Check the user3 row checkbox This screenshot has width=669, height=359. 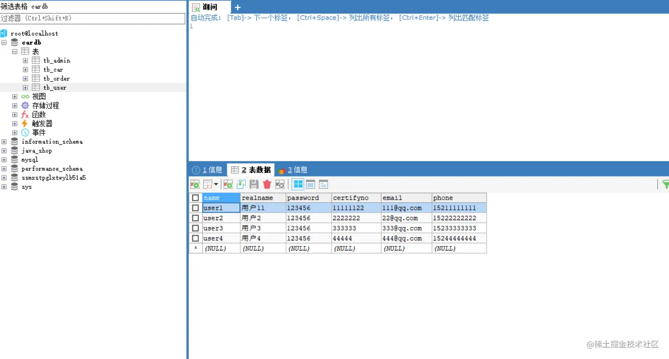pos(195,228)
